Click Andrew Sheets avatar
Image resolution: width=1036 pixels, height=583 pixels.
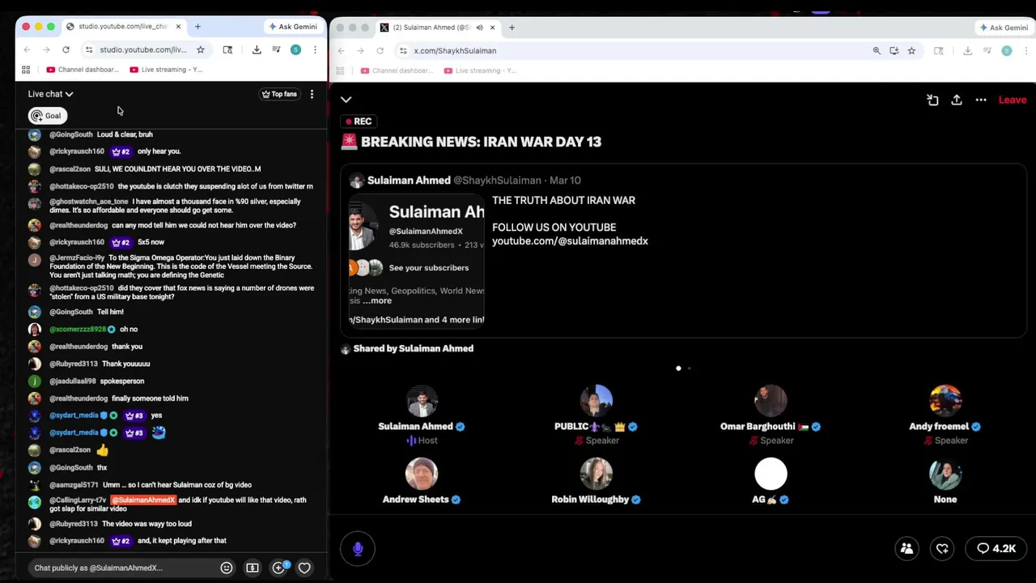click(x=422, y=474)
